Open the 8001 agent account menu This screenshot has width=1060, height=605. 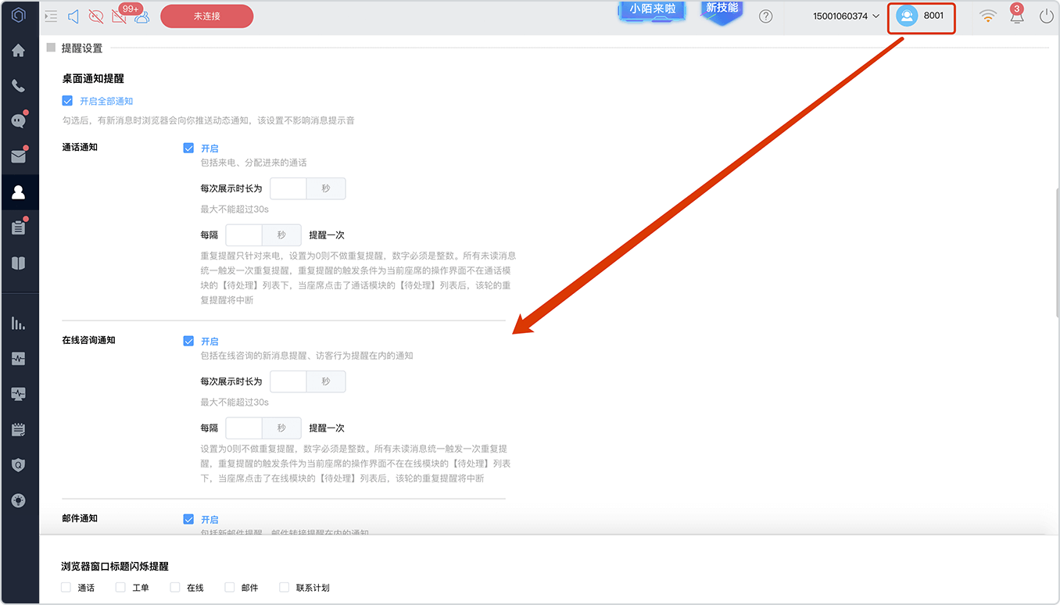click(922, 16)
